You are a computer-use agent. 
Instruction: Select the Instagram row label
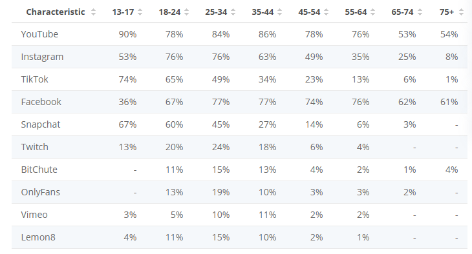[42, 57]
